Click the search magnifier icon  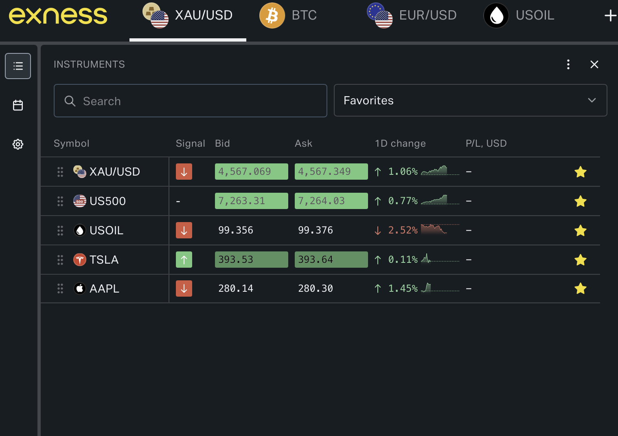point(70,101)
